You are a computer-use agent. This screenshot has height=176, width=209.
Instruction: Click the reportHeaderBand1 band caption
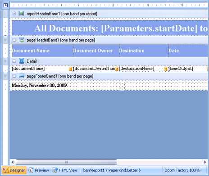click(x=62, y=14)
